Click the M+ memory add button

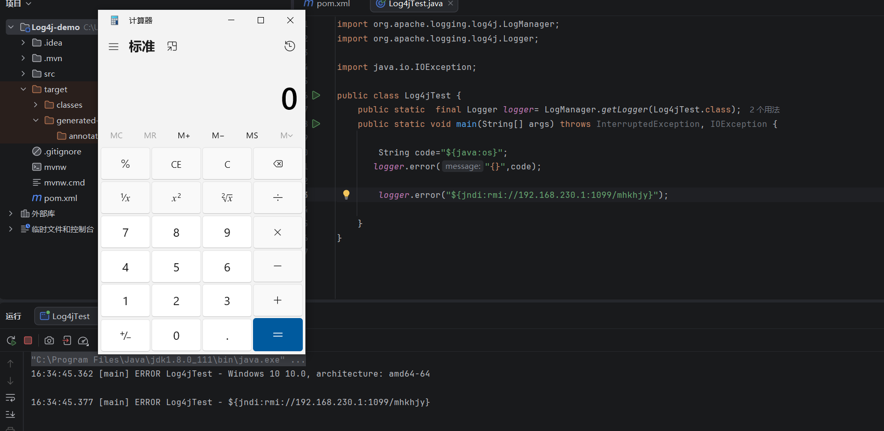click(184, 135)
